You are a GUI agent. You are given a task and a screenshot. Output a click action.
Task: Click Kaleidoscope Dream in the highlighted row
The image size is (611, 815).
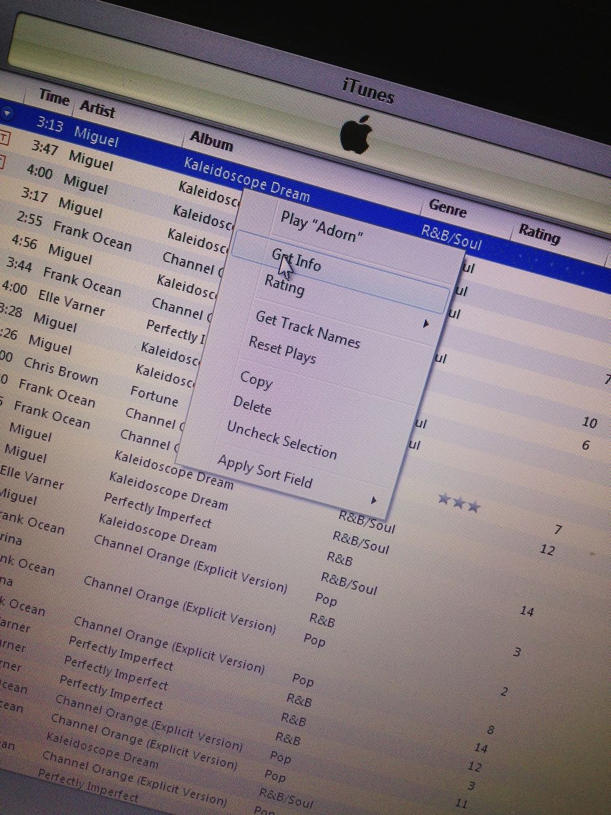pos(247,180)
